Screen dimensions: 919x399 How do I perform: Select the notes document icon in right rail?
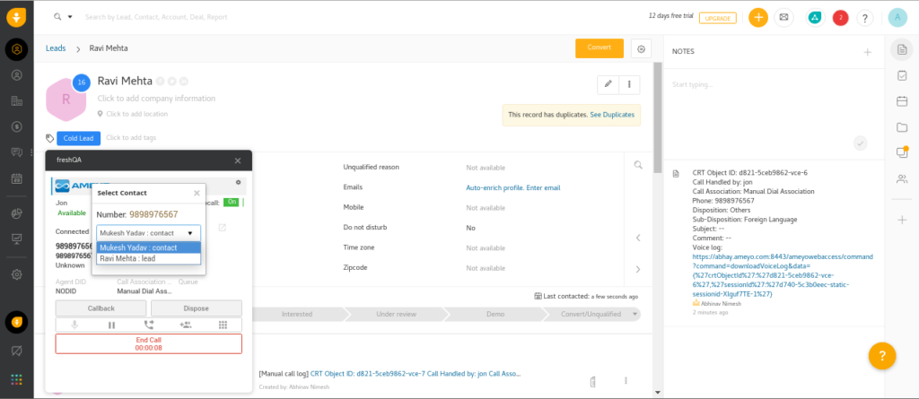pos(902,49)
